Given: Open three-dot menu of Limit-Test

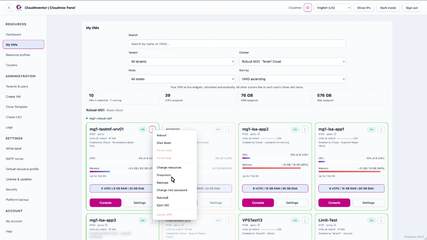Looking at the screenshot, I should tap(381, 220).
